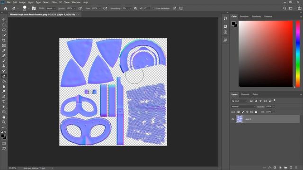Viewport: 303px width, 170px height.
Task: Select the Elliptical Marquee tool
Action: [4, 25]
